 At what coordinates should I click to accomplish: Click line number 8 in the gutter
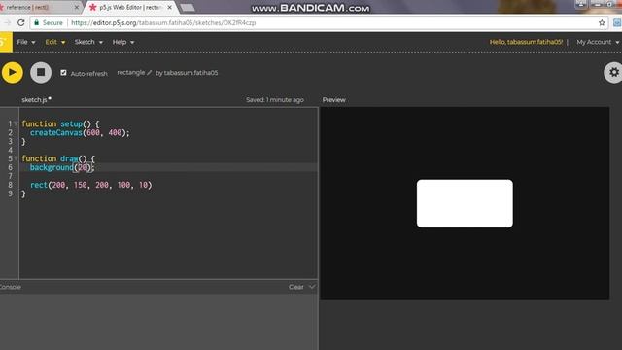[10, 185]
